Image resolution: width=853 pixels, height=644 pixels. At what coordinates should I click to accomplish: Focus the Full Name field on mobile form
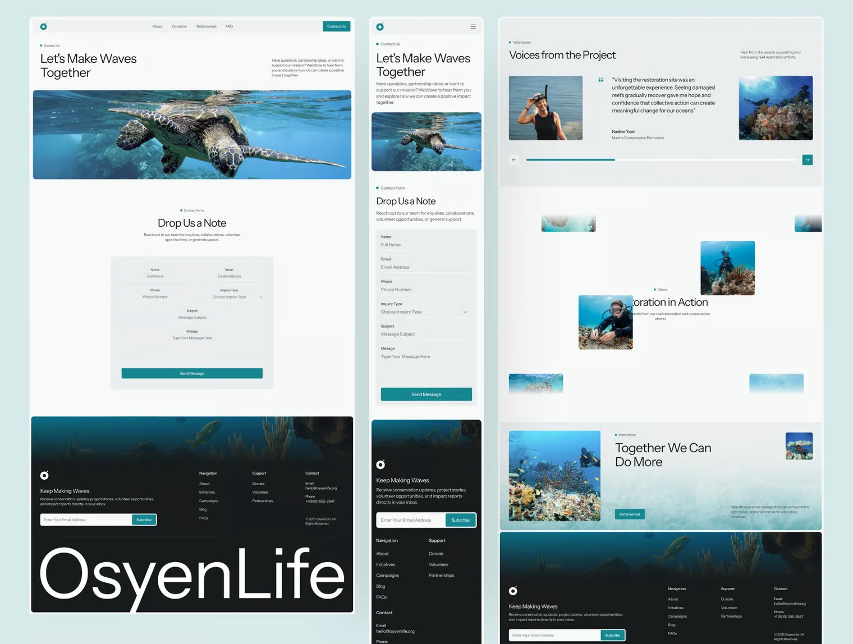coord(427,245)
